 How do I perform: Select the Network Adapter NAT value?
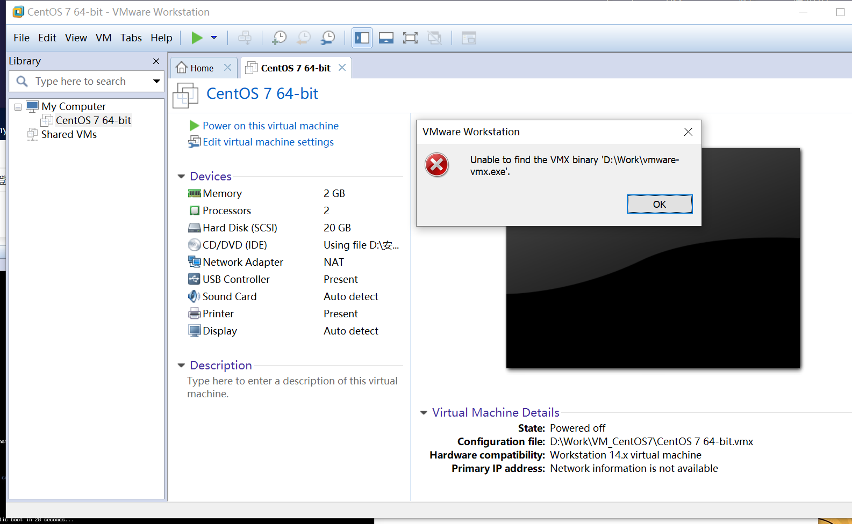click(x=334, y=262)
